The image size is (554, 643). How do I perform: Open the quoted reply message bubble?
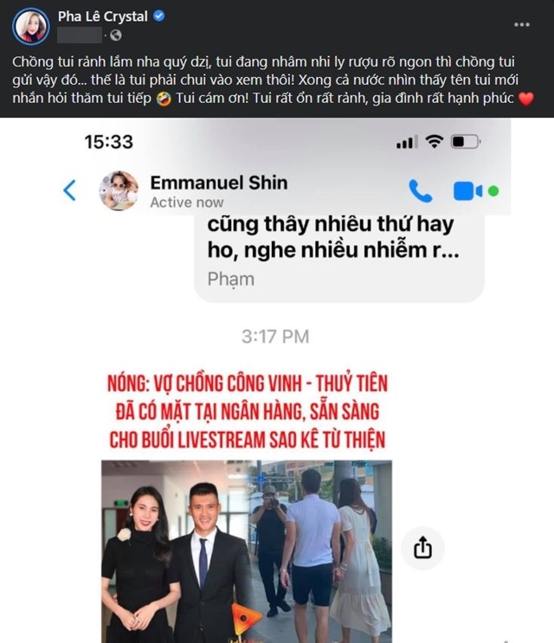339,259
